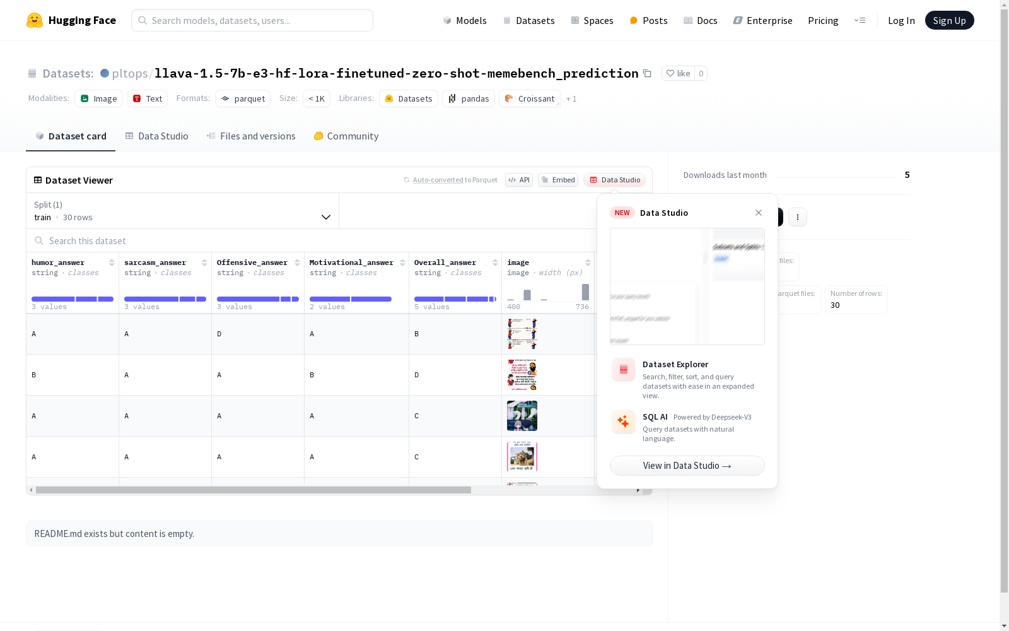
Task: Click the humor_answer distribution bar
Action: pyautogui.click(x=73, y=299)
